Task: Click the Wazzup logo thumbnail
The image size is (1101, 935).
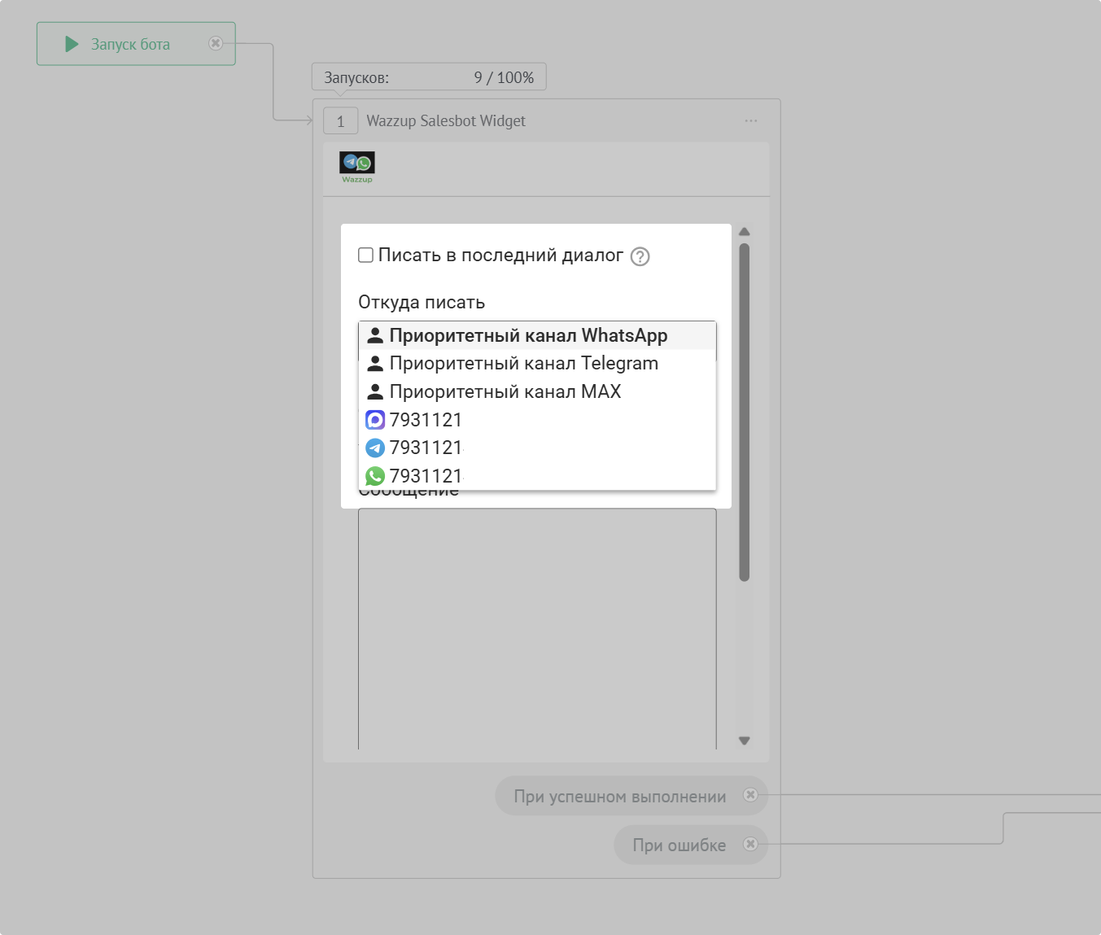Action: (357, 167)
